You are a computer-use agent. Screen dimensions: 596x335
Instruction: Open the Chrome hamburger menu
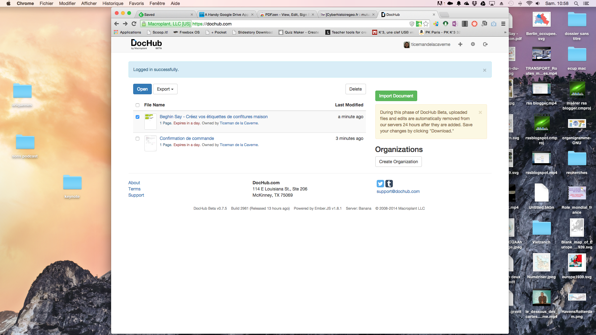click(503, 24)
